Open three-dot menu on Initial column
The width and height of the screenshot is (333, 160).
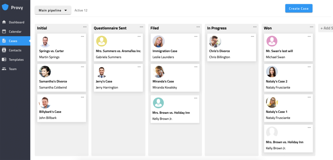point(85,27)
